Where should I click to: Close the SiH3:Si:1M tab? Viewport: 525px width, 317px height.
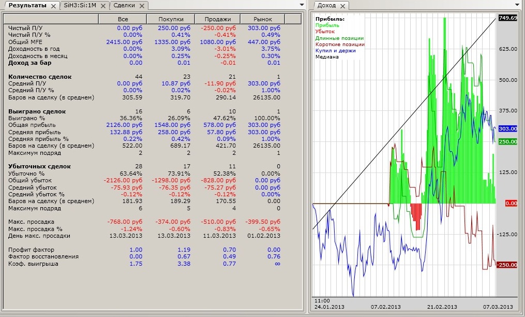tap(103, 6)
